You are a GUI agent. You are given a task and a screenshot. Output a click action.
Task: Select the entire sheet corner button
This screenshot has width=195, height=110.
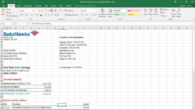(x=2, y=28)
